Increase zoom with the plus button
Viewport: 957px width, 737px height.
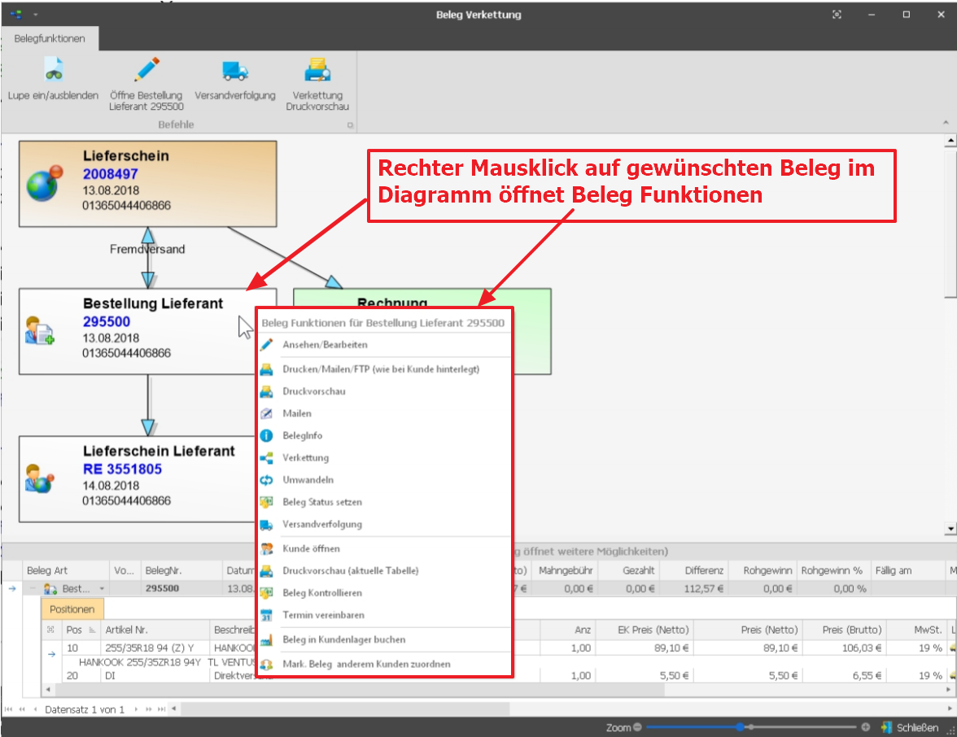(x=866, y=727)
